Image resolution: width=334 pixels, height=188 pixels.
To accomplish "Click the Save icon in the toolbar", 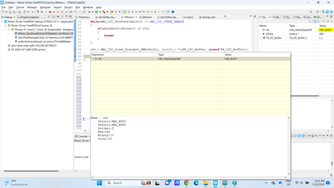I will point(10,12).
